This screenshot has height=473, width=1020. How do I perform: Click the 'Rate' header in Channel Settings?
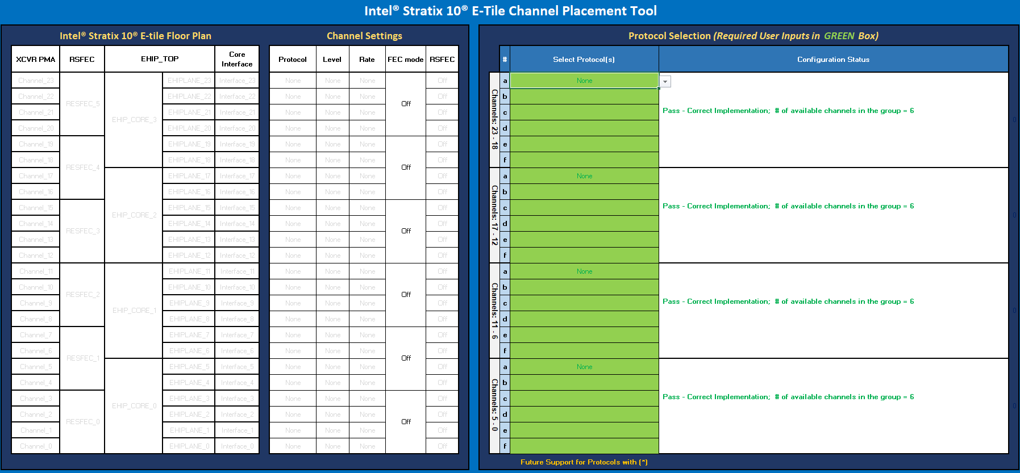point(367,59)
